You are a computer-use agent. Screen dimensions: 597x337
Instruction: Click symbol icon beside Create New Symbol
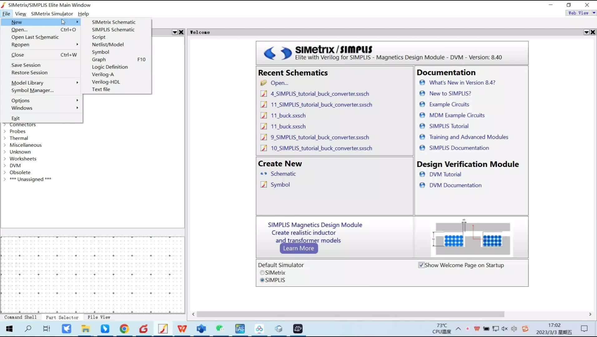pyautogui.click(x=264, y=184)
